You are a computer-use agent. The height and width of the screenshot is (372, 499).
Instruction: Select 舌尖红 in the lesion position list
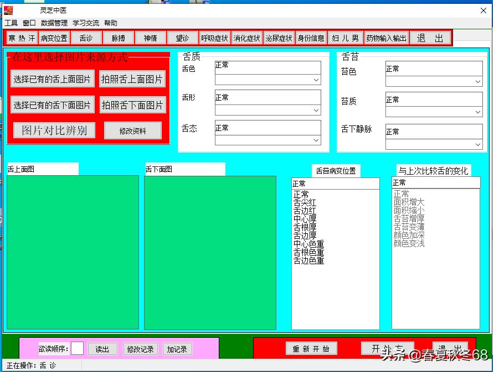tap(306, 202)
